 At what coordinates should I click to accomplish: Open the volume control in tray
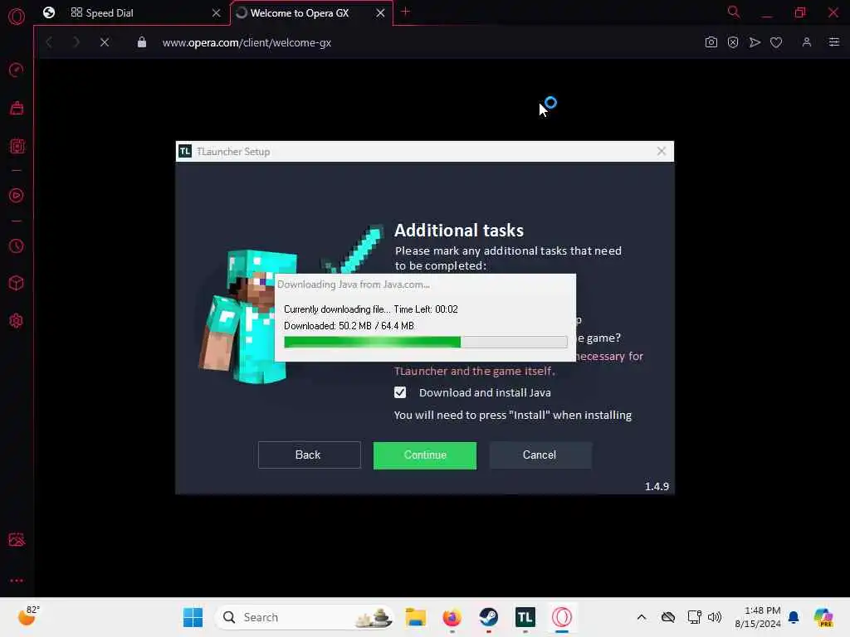tap(715, 617)
